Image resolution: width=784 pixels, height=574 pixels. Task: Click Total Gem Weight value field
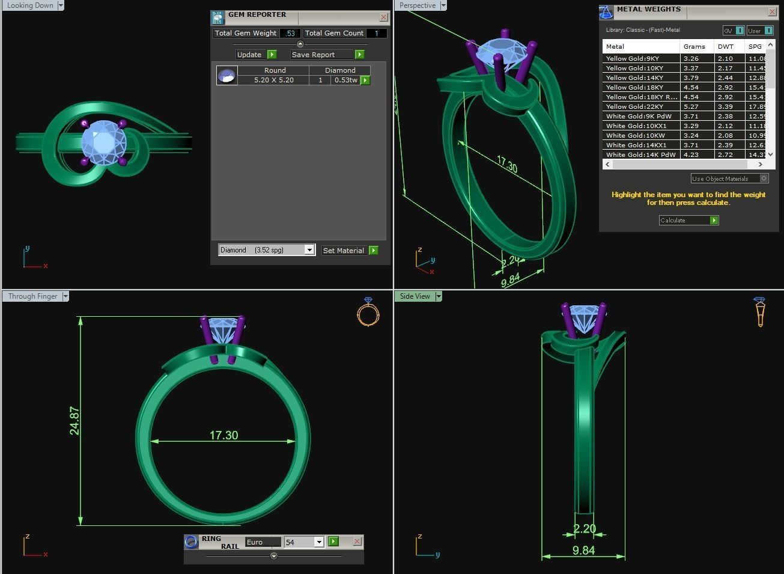tap(290, 34)
